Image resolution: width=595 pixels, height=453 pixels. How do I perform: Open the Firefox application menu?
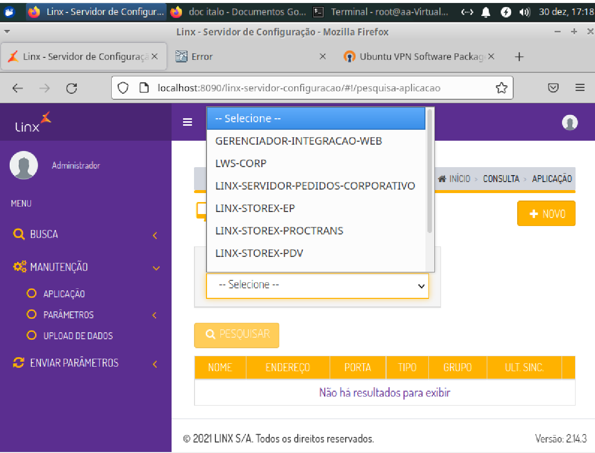[x=580, y=88]
